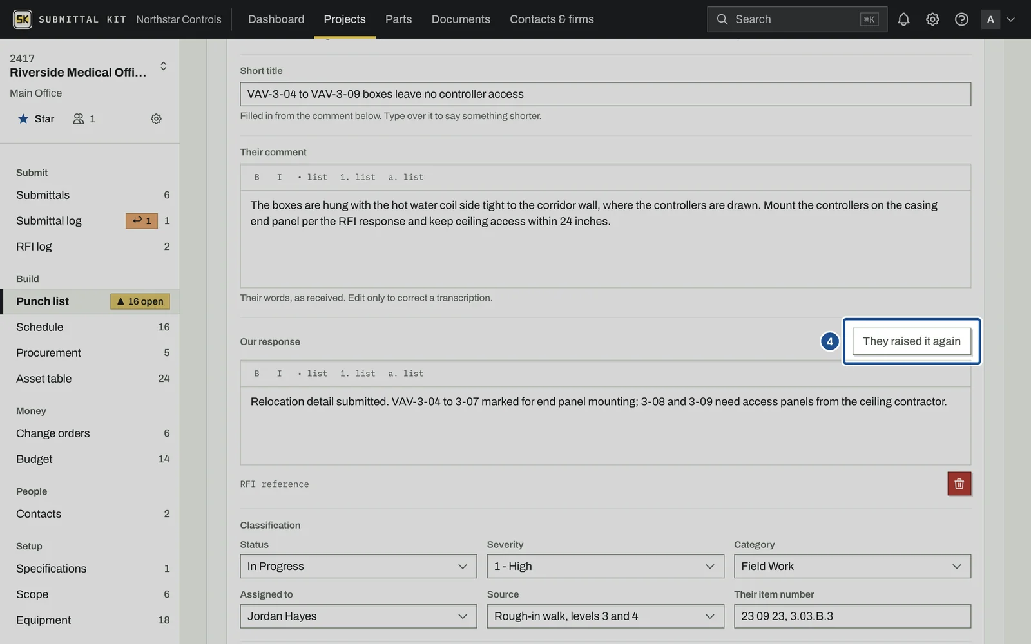Click the Submittal Kit SK logo
This screenshot has width=1031, height=644.
point(23,19)
